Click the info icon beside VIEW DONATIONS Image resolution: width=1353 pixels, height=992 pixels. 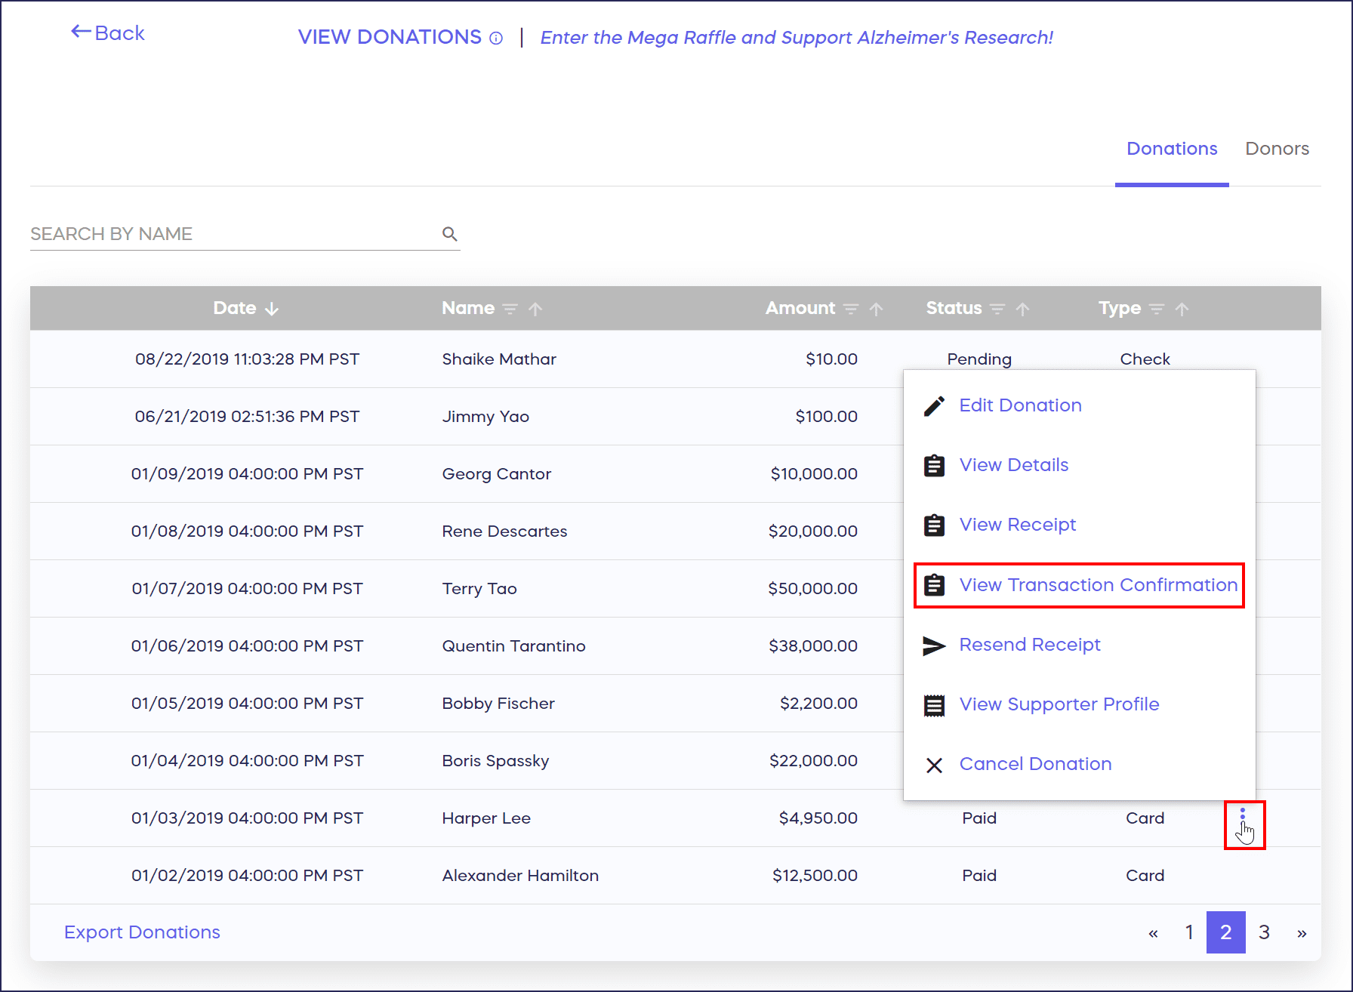pyautogui.click(x=496, y=39)
